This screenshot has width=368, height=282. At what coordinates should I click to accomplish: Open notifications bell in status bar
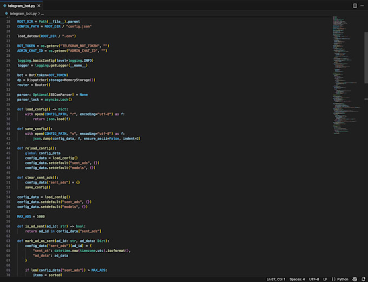(x=363, y=279)
